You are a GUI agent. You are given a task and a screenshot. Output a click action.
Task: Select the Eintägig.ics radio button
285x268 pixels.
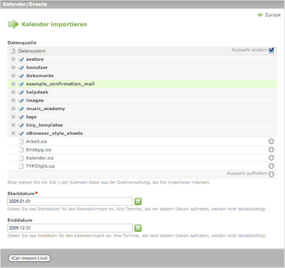click(271, 150)
